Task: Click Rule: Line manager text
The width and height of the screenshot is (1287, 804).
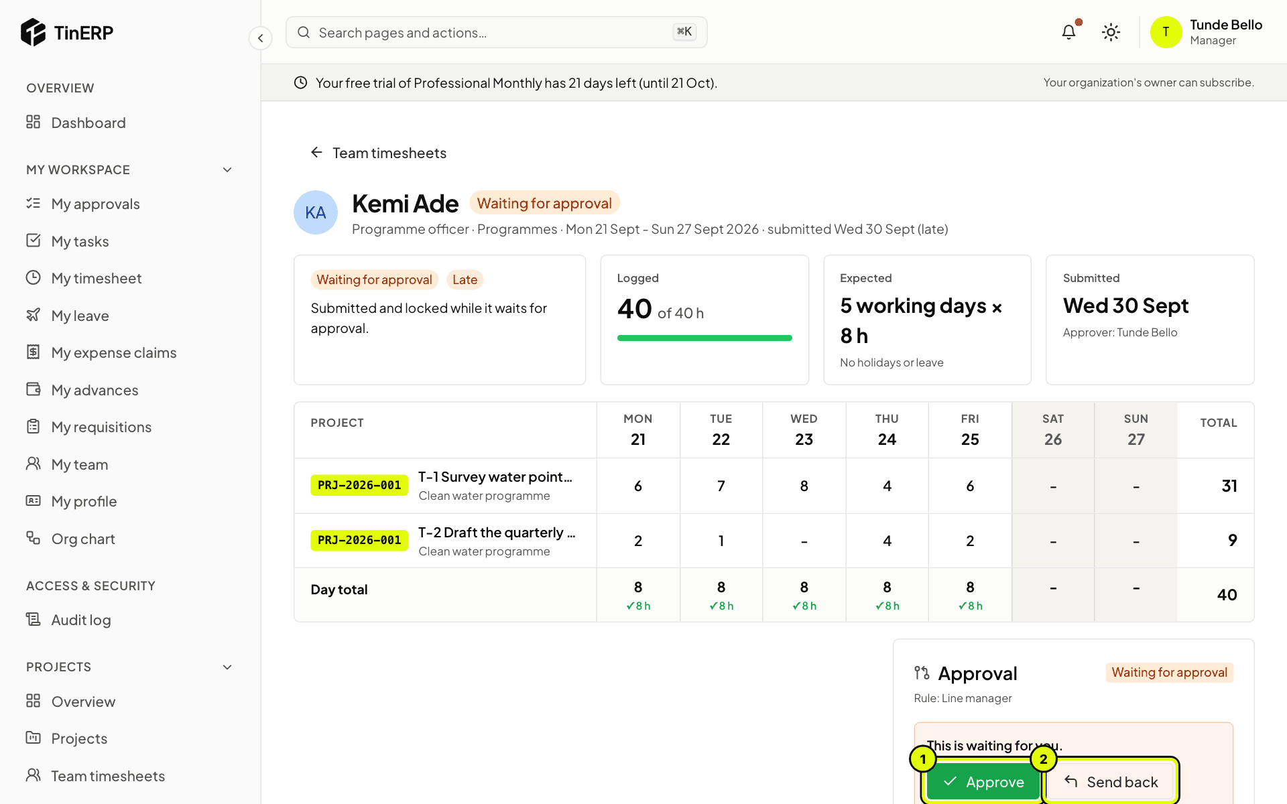Action: (x=963, y=698)
